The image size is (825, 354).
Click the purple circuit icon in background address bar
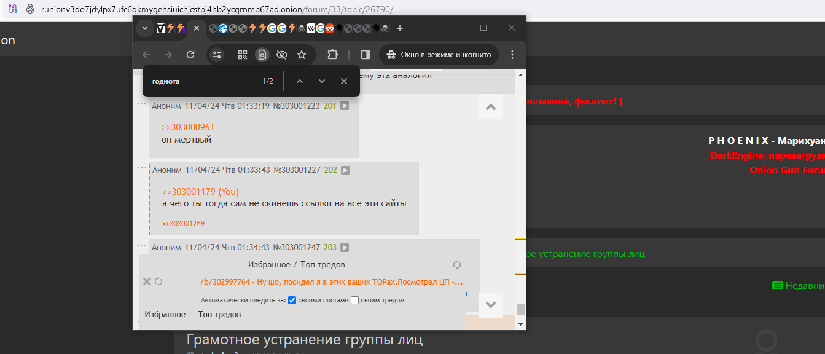12,10
